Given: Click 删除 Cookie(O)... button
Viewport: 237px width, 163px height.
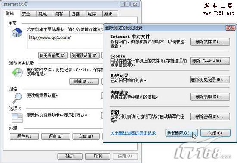Looking at the screenshot, I should click(x=210, y=61).
